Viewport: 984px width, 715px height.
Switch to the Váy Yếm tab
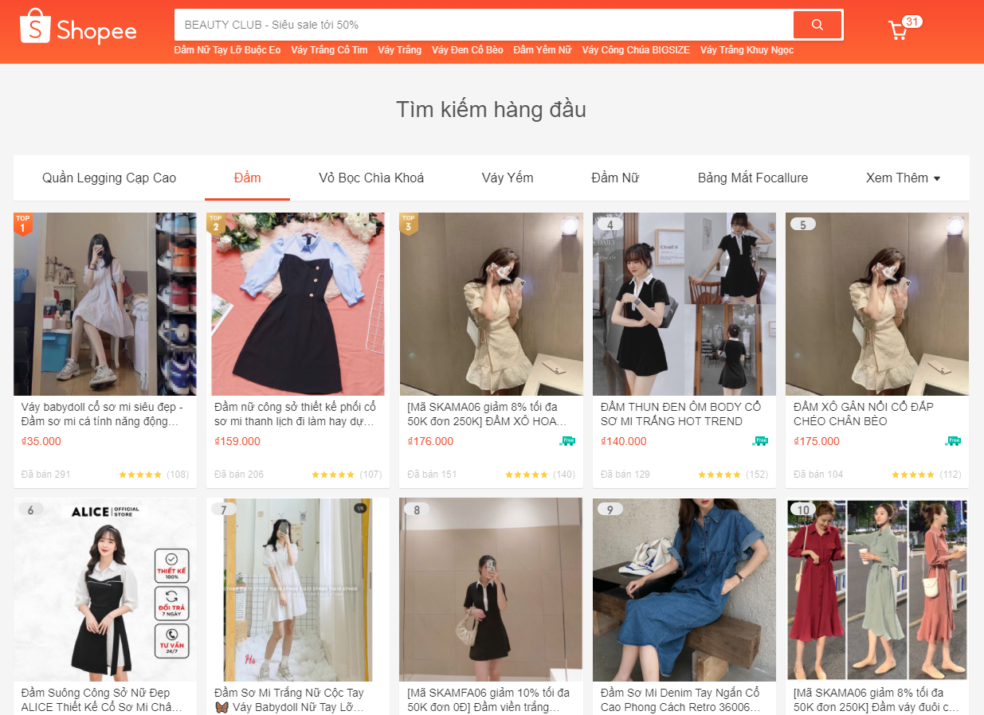point(508,178)
